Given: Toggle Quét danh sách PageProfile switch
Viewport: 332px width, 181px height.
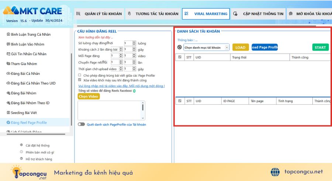Looking at the screenshot, I should pyautogui.click(x=81, y=124).
